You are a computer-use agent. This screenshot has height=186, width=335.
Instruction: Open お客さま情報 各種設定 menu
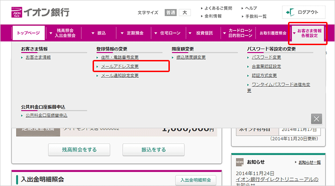click(x=308, y=33)
